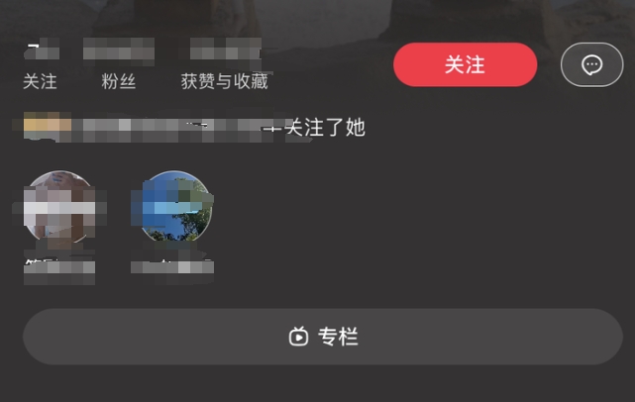View the 粉丝 fans list
The image size is (635, 402).
click(x=118, y=81)
